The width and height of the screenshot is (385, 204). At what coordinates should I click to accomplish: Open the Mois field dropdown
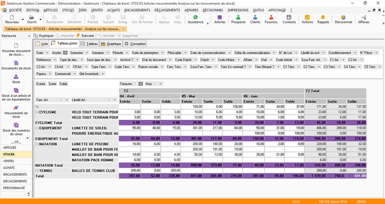coord(161,84)
